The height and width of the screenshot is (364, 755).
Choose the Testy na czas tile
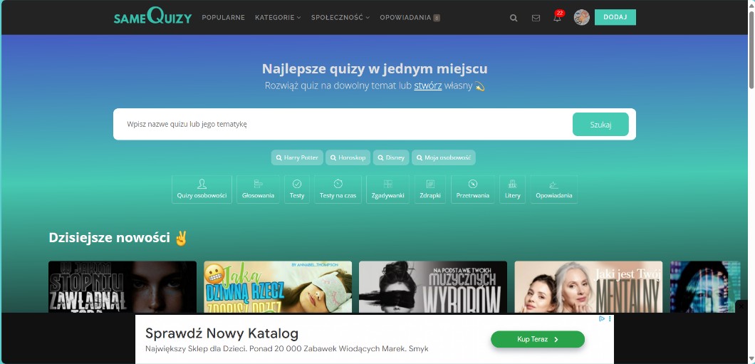tap(338, 189)
